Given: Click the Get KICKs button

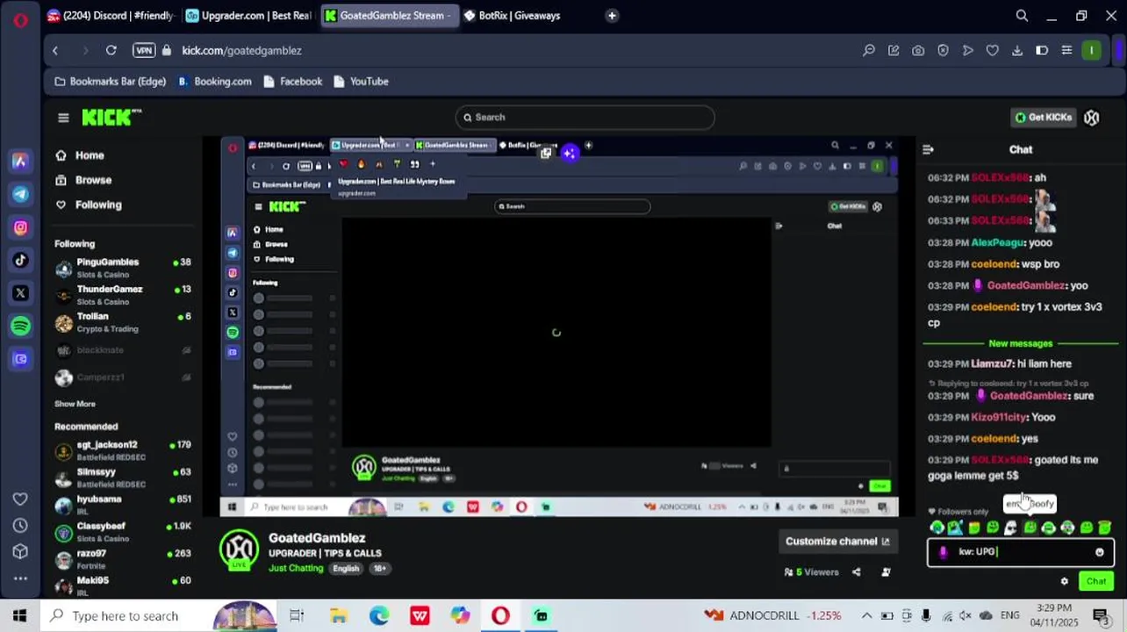Looking at the screenshot, I should point(1043,118).
